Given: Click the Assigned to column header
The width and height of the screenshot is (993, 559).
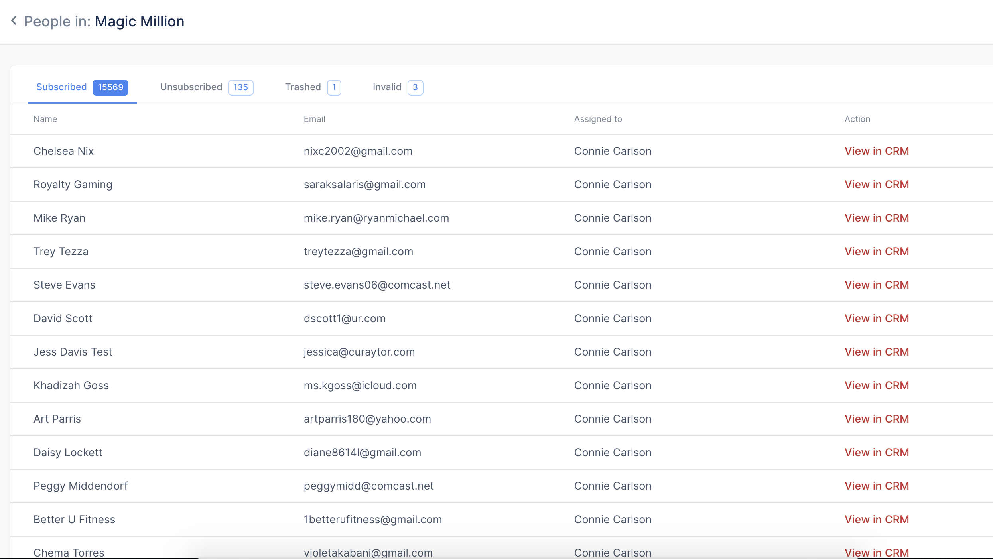Looking at the screenshot, I should pyautogui.click(x=599, y=118).
